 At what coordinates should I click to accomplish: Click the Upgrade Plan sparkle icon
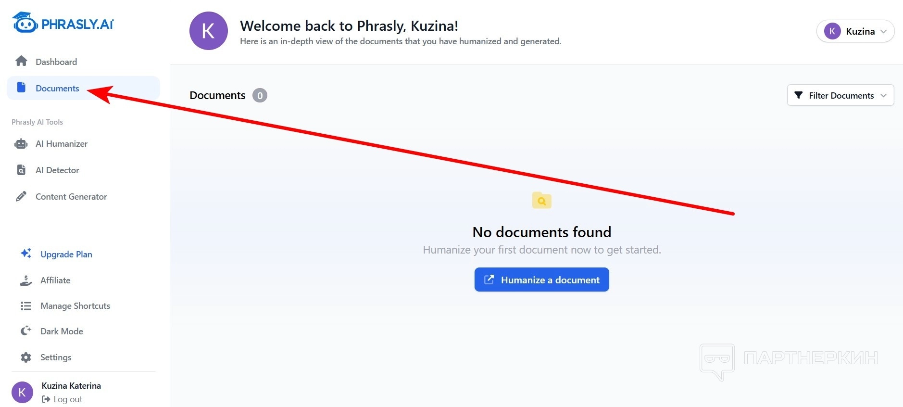[26, 254]
